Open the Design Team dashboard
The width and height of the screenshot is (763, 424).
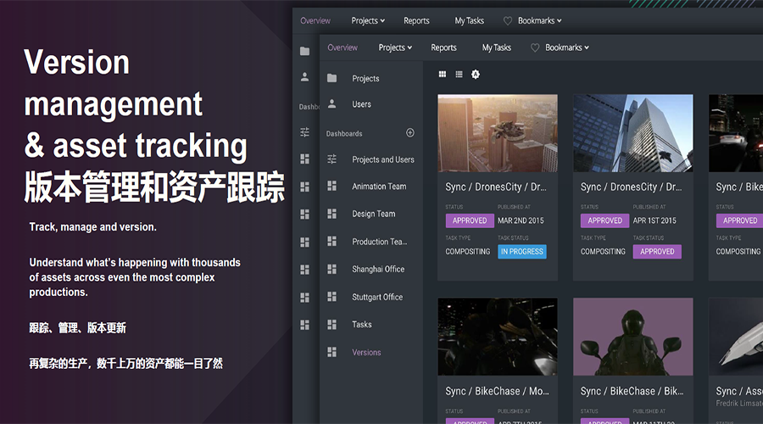point(374,214)
